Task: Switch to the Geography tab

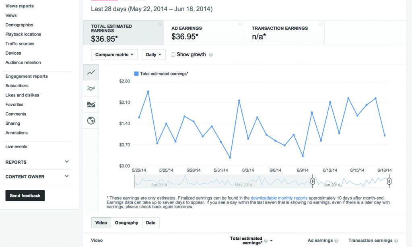Action: [126, 222]
